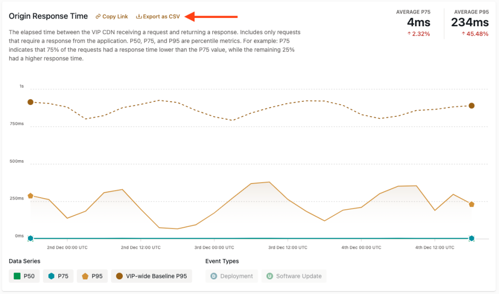Click the P75 end hexagon marker
Image resolution: width=499 pixels, height=294 pixels.
(x=472, y=238)
